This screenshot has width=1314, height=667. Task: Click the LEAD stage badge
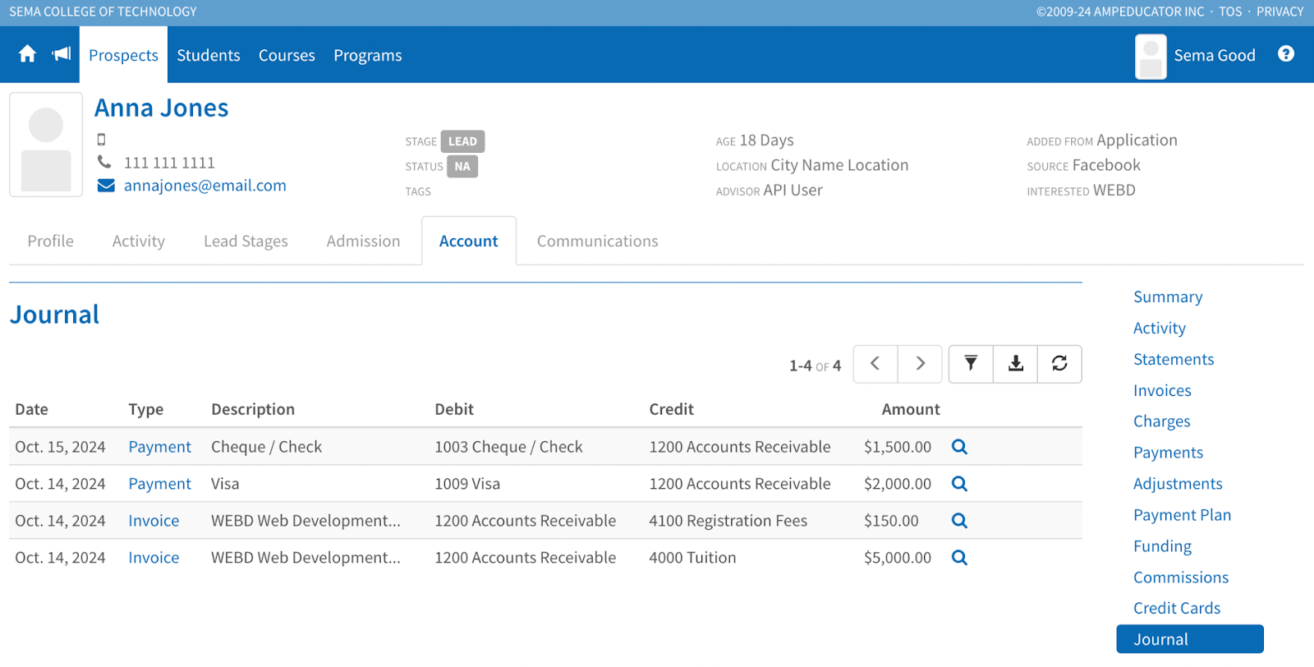click(462, 141)
